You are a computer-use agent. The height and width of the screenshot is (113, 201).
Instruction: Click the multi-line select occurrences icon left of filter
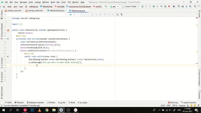(117, 15)
